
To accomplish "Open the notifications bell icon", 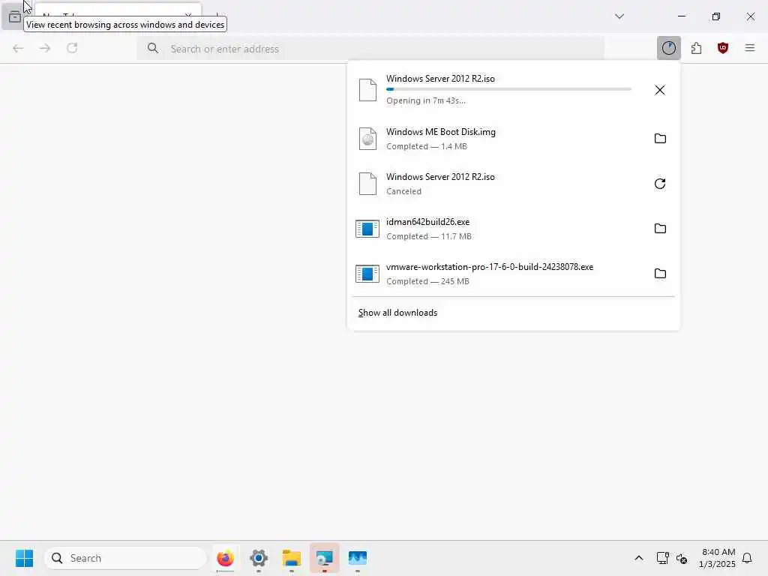I will pyautogui.click(x=747, y=558).
